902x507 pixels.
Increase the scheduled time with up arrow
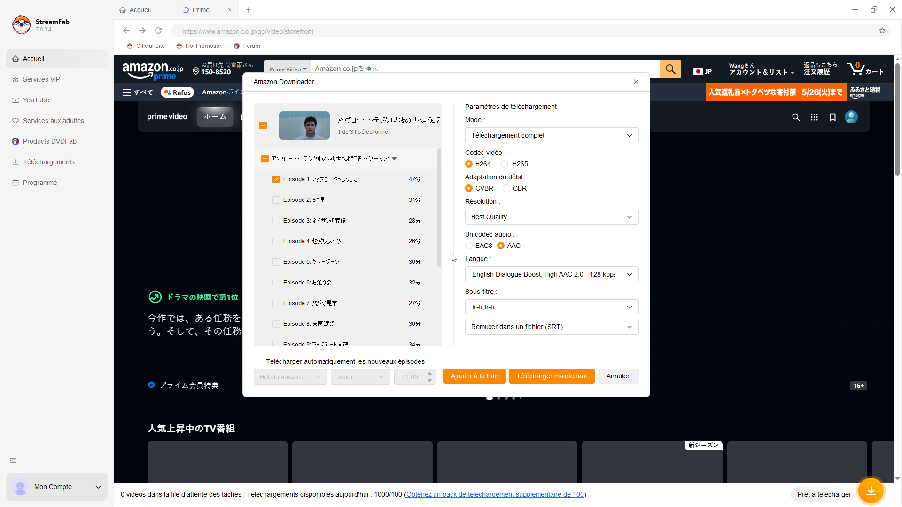pyautogui.click(x=429, y=373)
